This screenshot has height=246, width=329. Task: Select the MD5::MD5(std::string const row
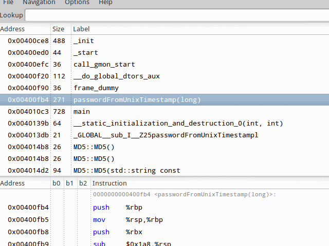point(164,171)
